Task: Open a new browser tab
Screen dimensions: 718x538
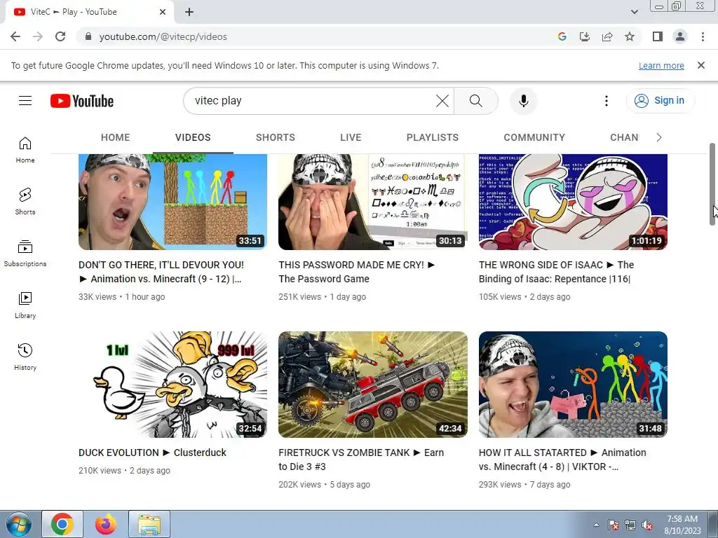Action: (x=189, y=12)
